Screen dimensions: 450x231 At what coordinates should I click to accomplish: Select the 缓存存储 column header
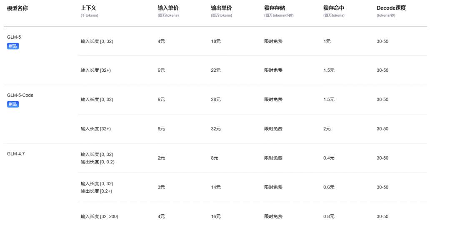pyautogui.click(x=275, y=8)
